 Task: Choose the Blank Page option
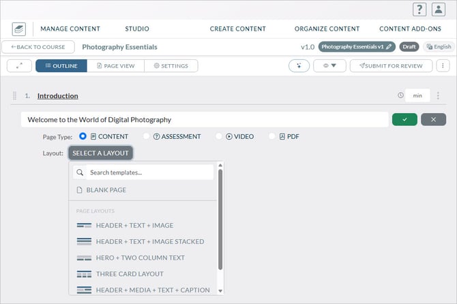click(x=143, y=190)
